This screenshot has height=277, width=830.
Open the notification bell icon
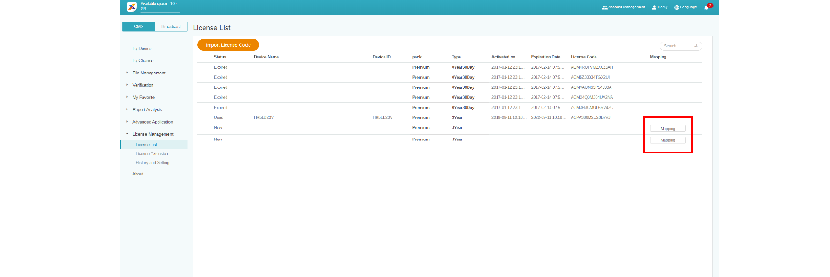(706, 7)
